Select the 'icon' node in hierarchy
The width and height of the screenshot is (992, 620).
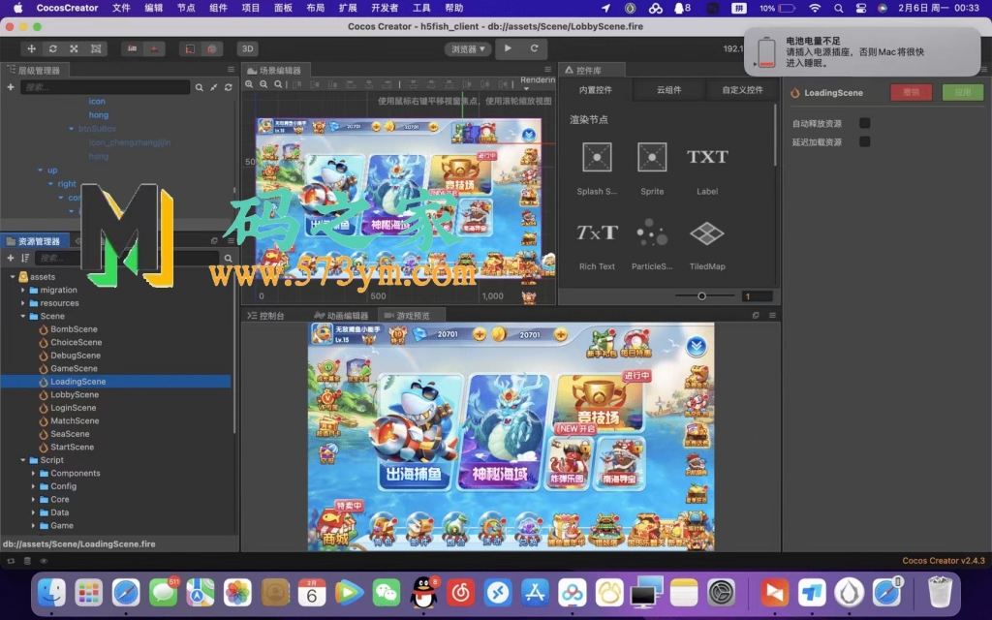(x=97, y=101)
